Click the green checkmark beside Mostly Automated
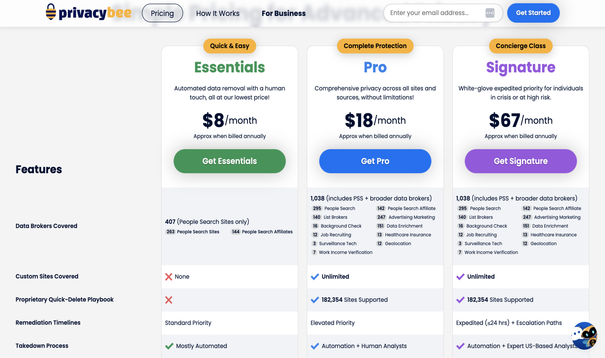605x358 pixels. coord(169,346)
